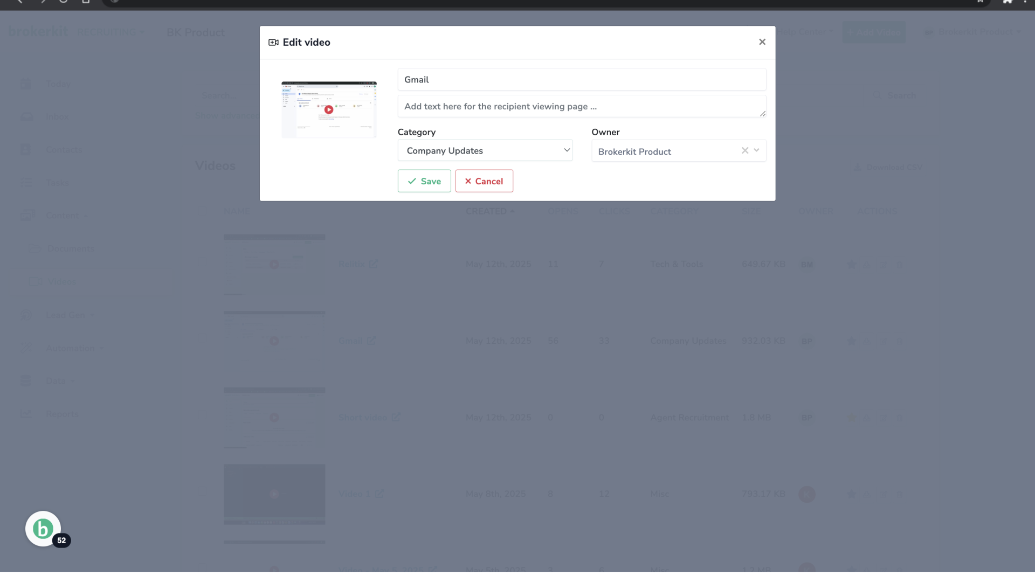Open the Brokerkit Product account menu
Image resolution: width=1035 pixels, height=582 pixels.
pos(973,32)
